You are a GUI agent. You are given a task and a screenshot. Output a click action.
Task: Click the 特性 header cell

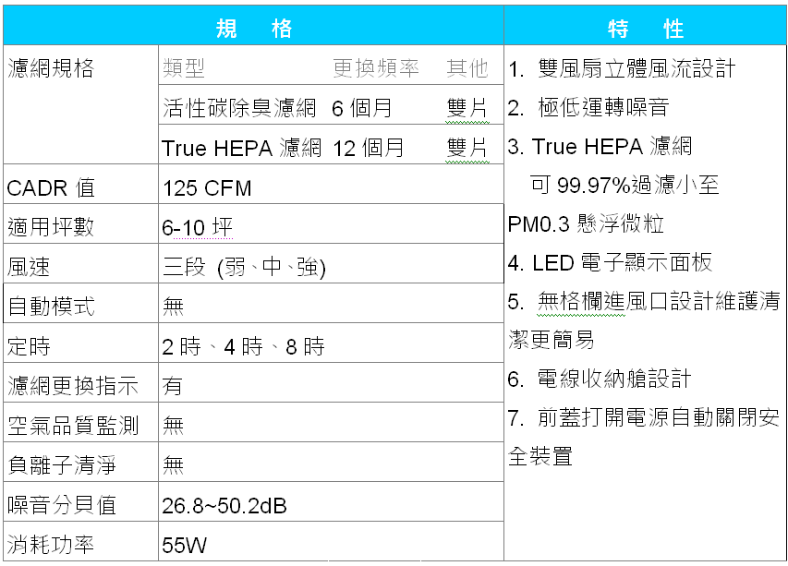coord(645,28)
